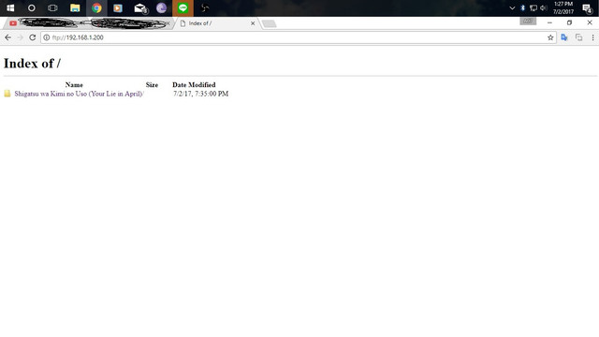Click the extension icon beside Translate
This screenshot has width=599, height=337.
(578, 37)
